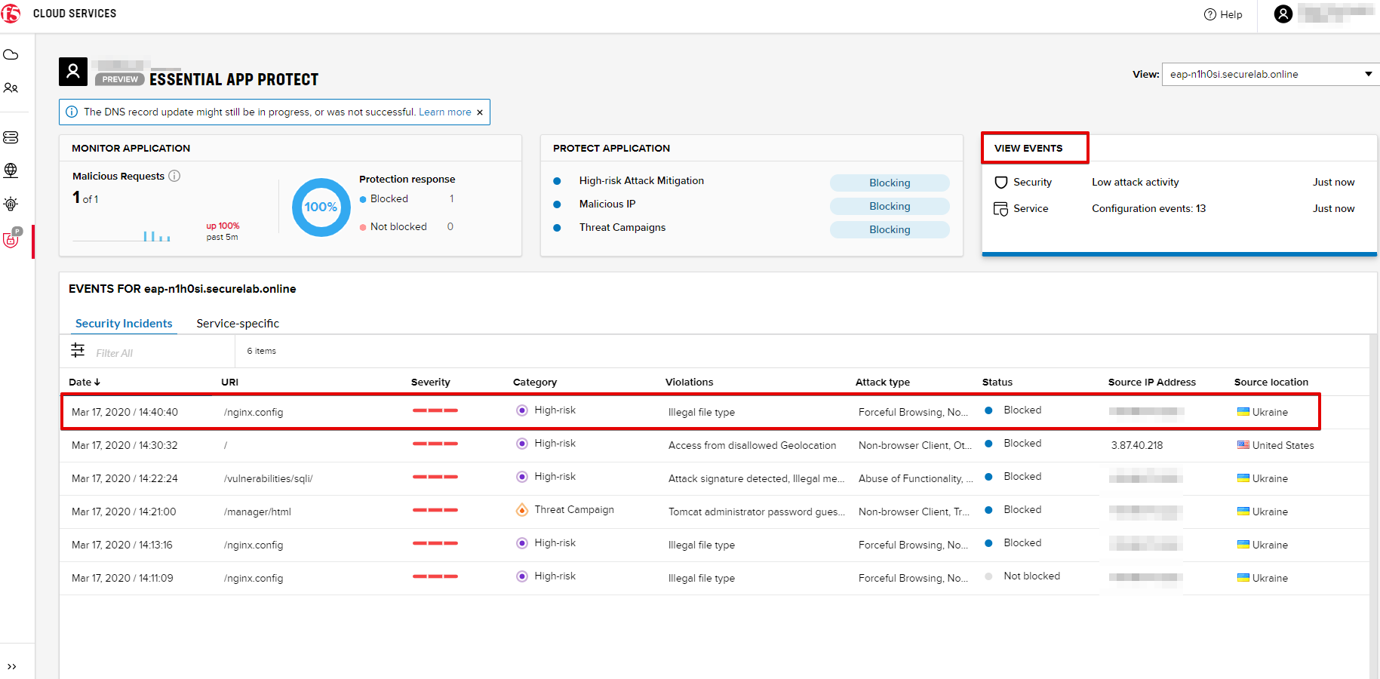Screen dimensions: 1380x679
Task: Click the IP address 3.87.40.218
Action: pos(1136,445)
